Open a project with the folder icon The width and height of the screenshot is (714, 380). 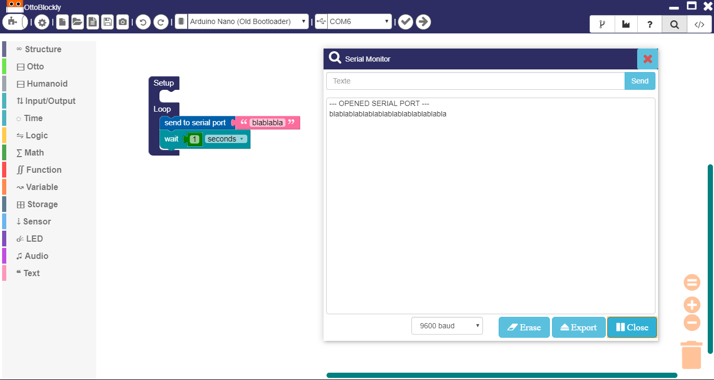tap(77, 21)
